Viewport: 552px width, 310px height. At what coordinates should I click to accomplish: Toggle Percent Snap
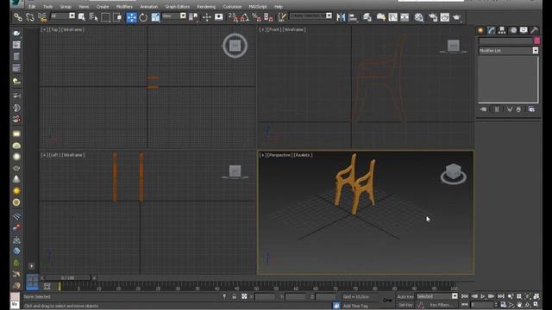[x=257, y=17]
